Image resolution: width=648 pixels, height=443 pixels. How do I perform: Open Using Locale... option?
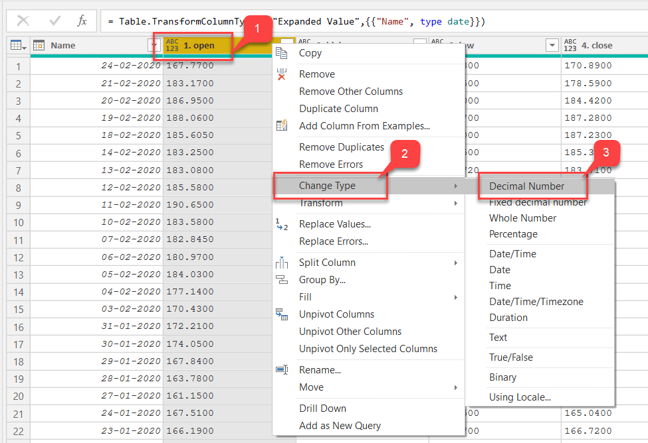(x=520, y=397)
